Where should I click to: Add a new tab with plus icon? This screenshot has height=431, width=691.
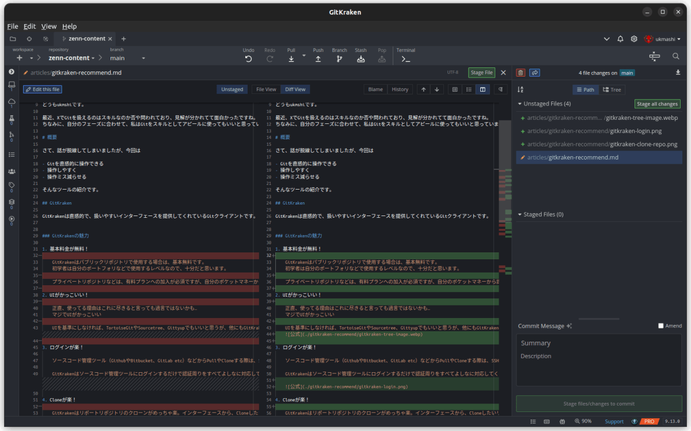pos(123,39)
